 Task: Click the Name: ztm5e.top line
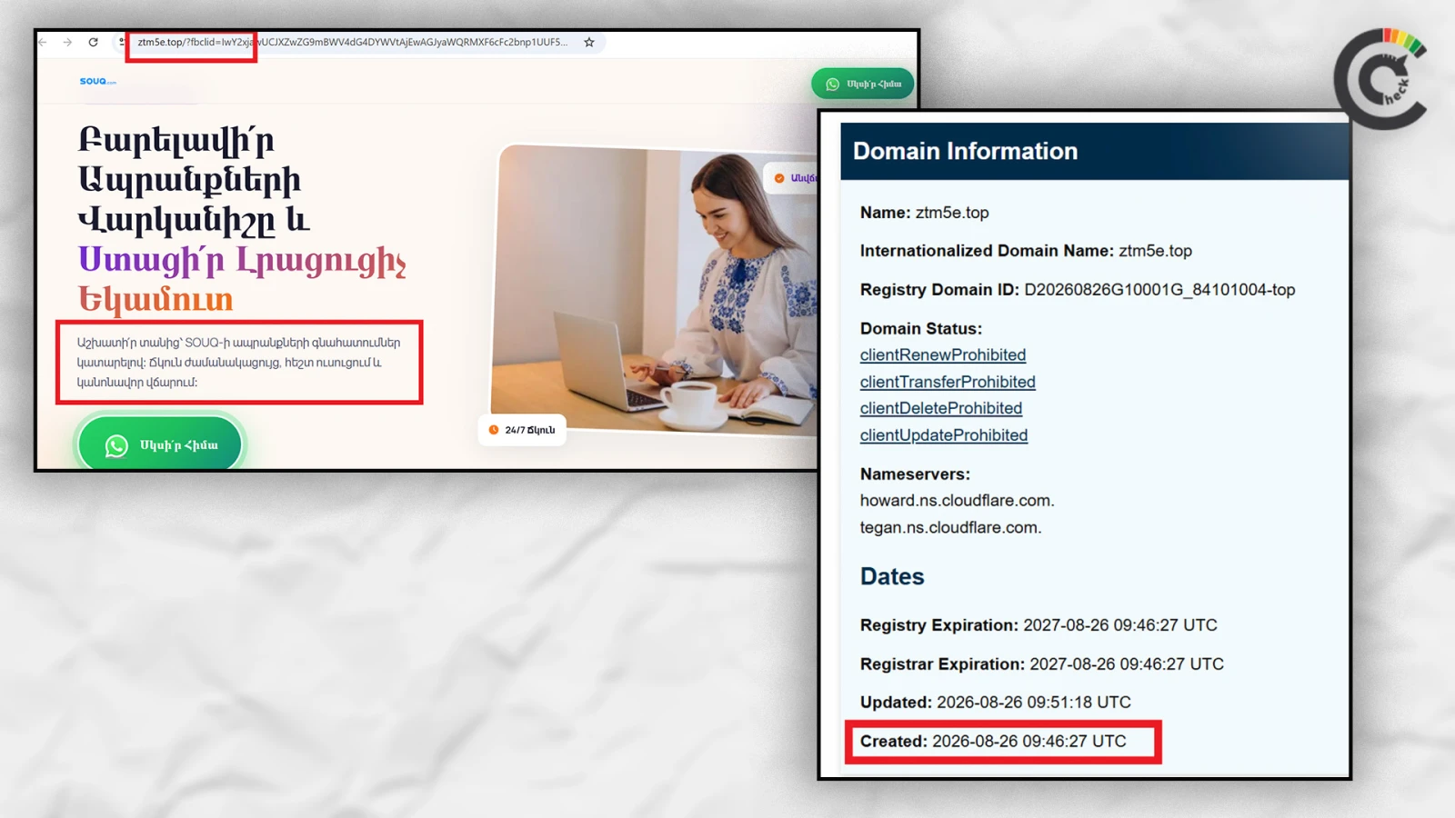pos(924,213)
